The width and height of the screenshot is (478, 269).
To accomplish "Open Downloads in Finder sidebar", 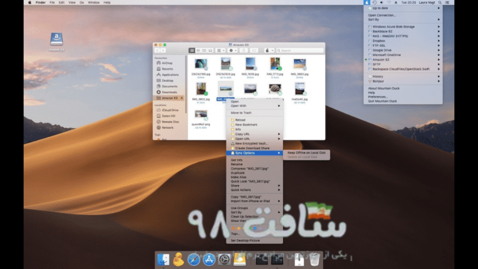I will coord(169,92).
